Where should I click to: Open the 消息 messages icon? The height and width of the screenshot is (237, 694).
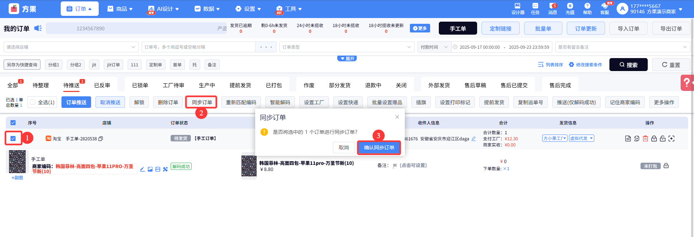[552, 9]
